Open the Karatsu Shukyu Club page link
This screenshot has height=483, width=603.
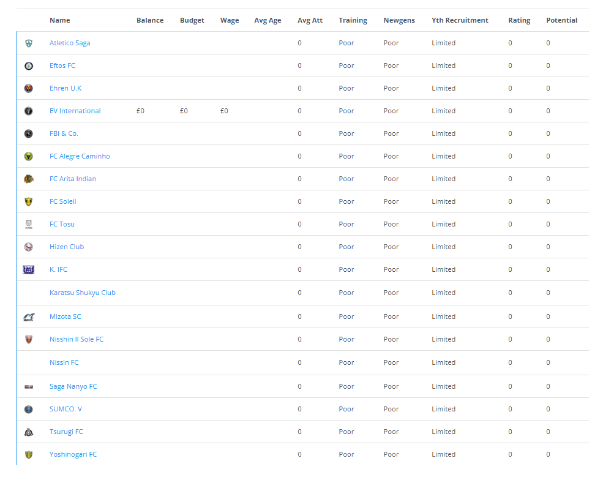point(82,293)
